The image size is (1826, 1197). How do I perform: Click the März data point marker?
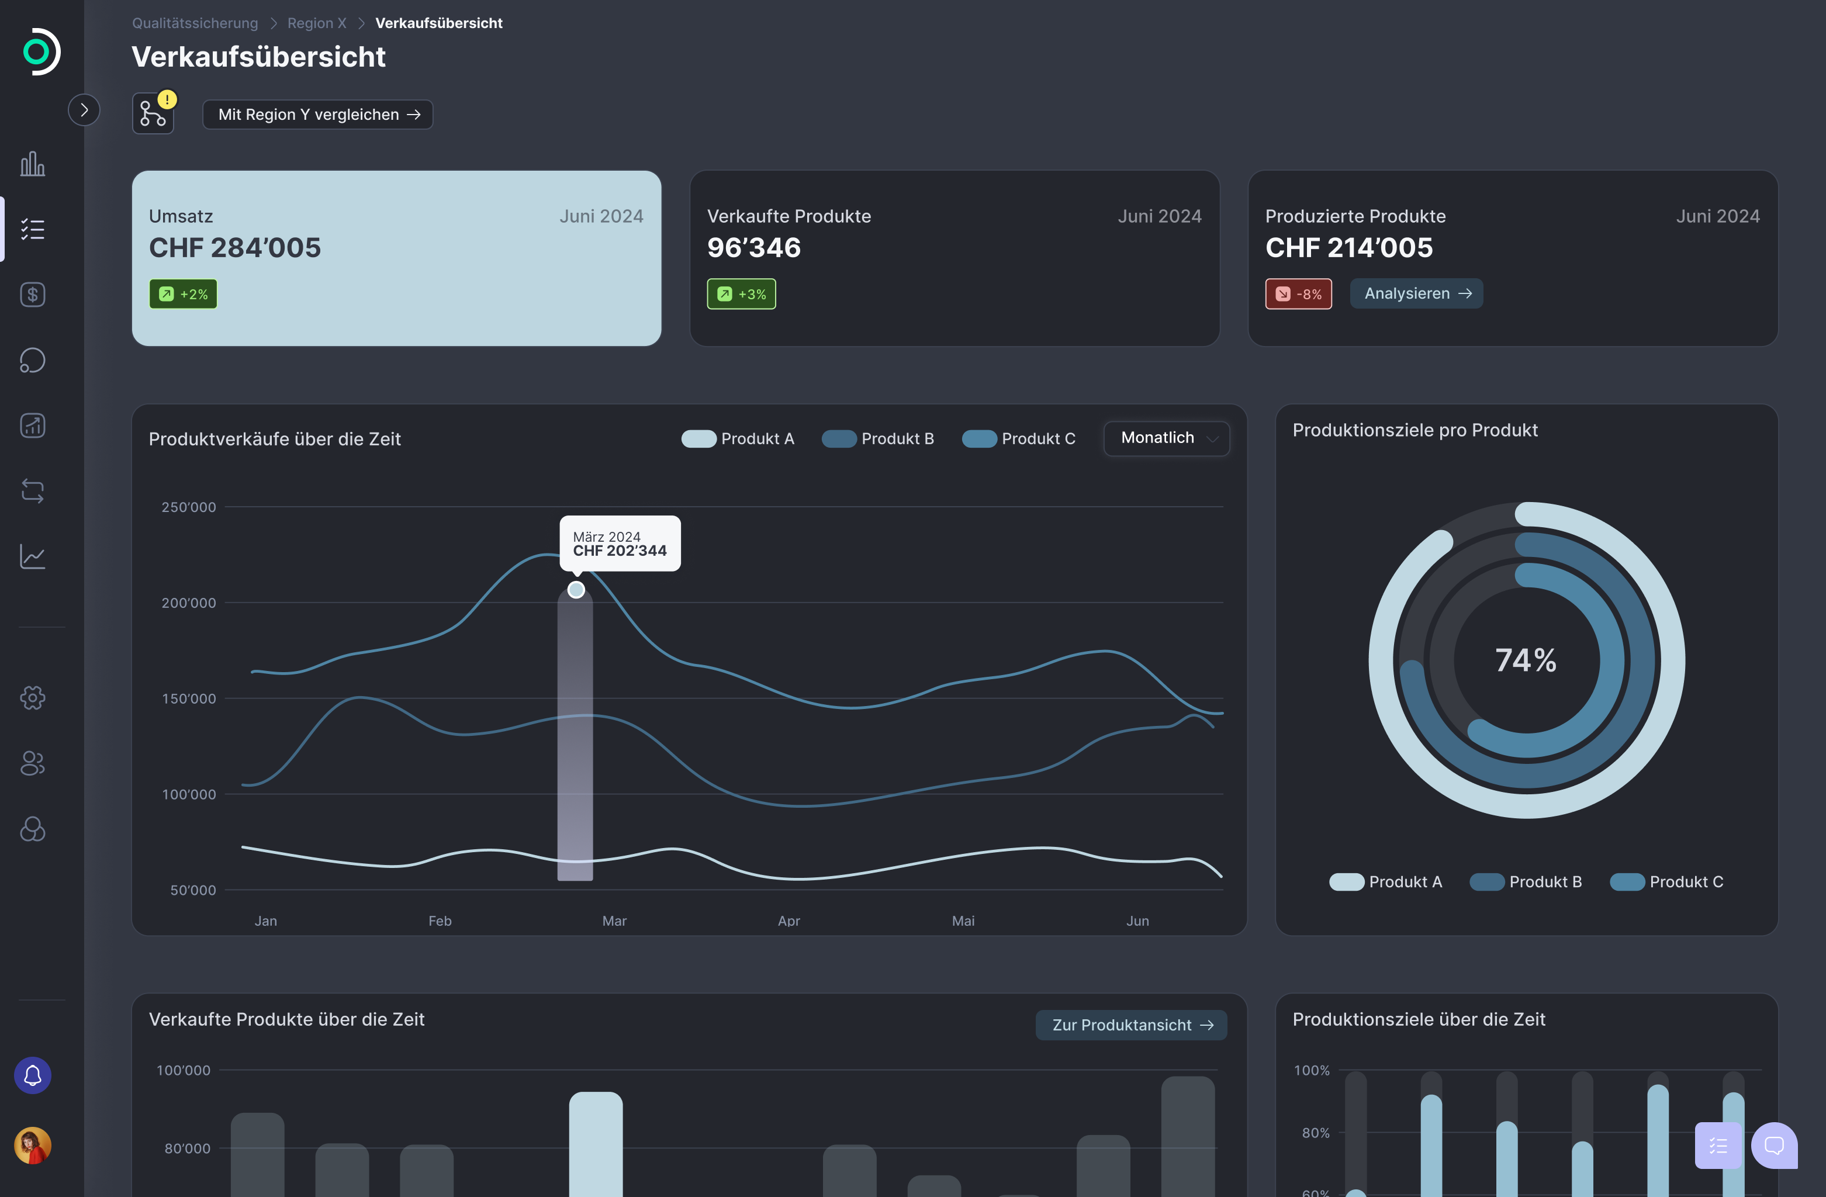click(576, 590)
